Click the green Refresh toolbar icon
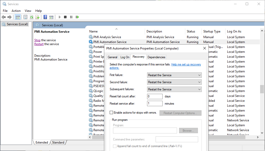This screenshot has width=265, height=151. click(31, 17)
